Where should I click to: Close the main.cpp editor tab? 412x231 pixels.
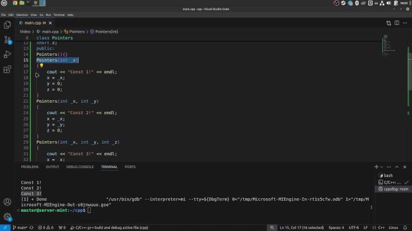50,23
